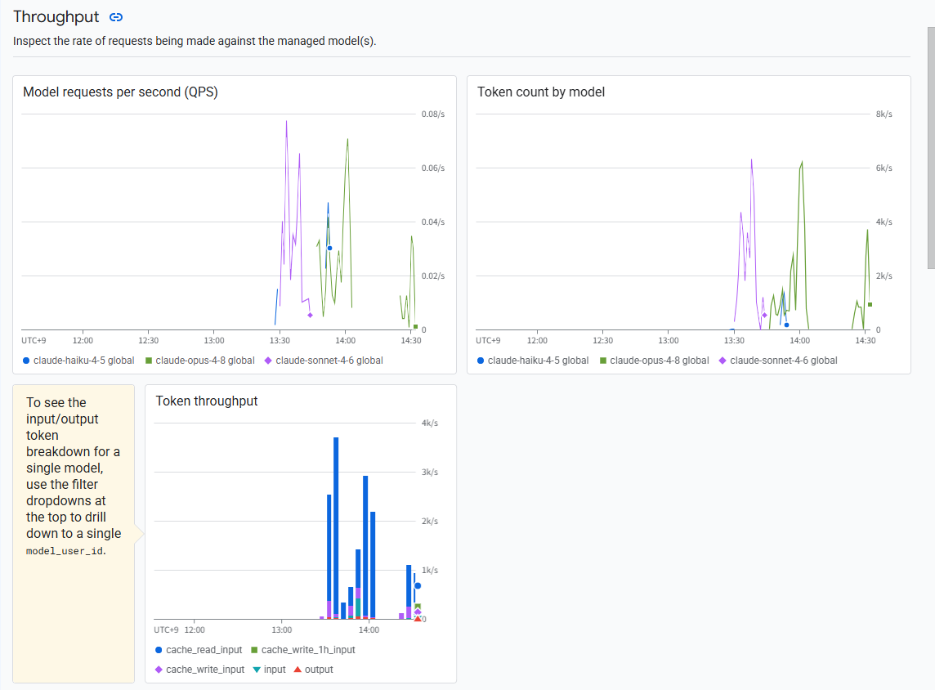
Task: Select the input legend entry with teal triangle
Action: click(270, 669)
